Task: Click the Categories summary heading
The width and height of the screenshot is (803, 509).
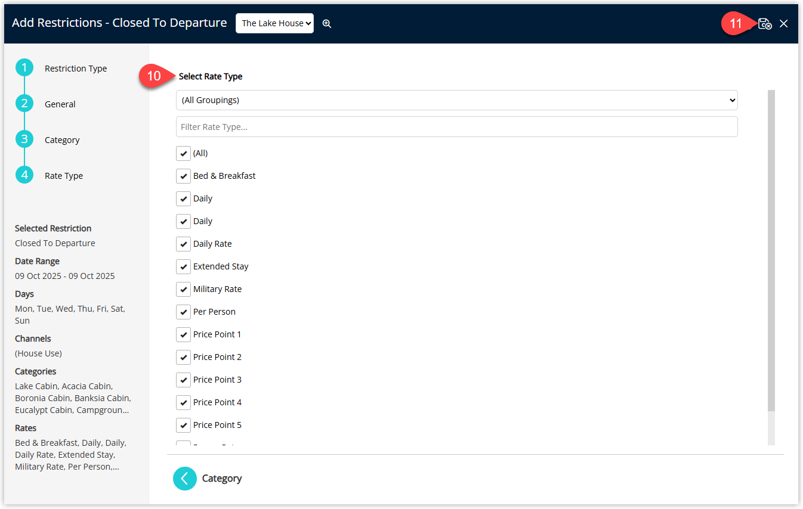Action: [35, 371]
